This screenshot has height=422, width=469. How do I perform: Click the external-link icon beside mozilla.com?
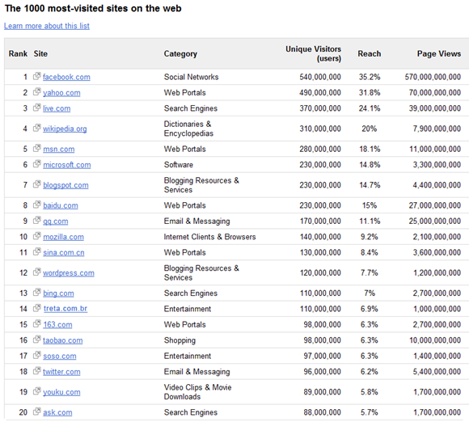[x=36, y=236]
